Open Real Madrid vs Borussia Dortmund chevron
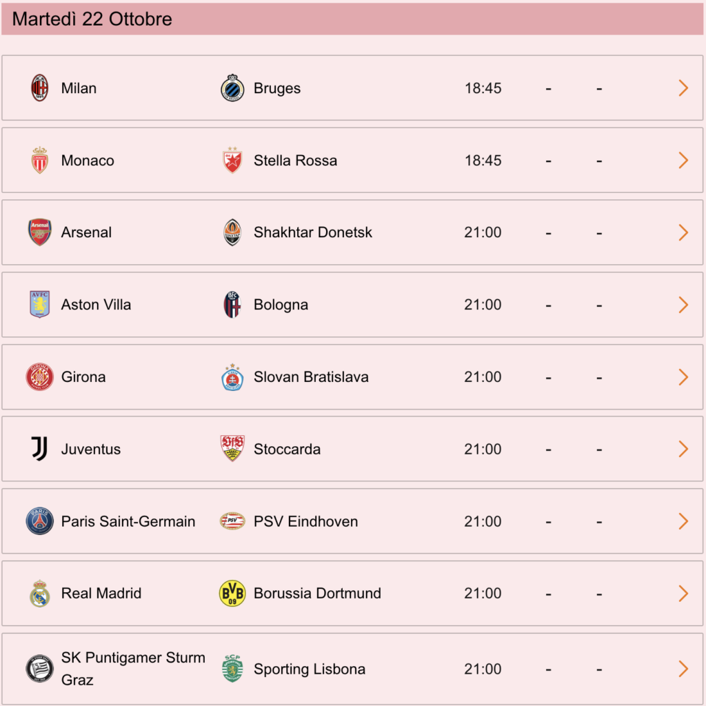The height and width of the screenshot is (706, 706). click(683, 594)
